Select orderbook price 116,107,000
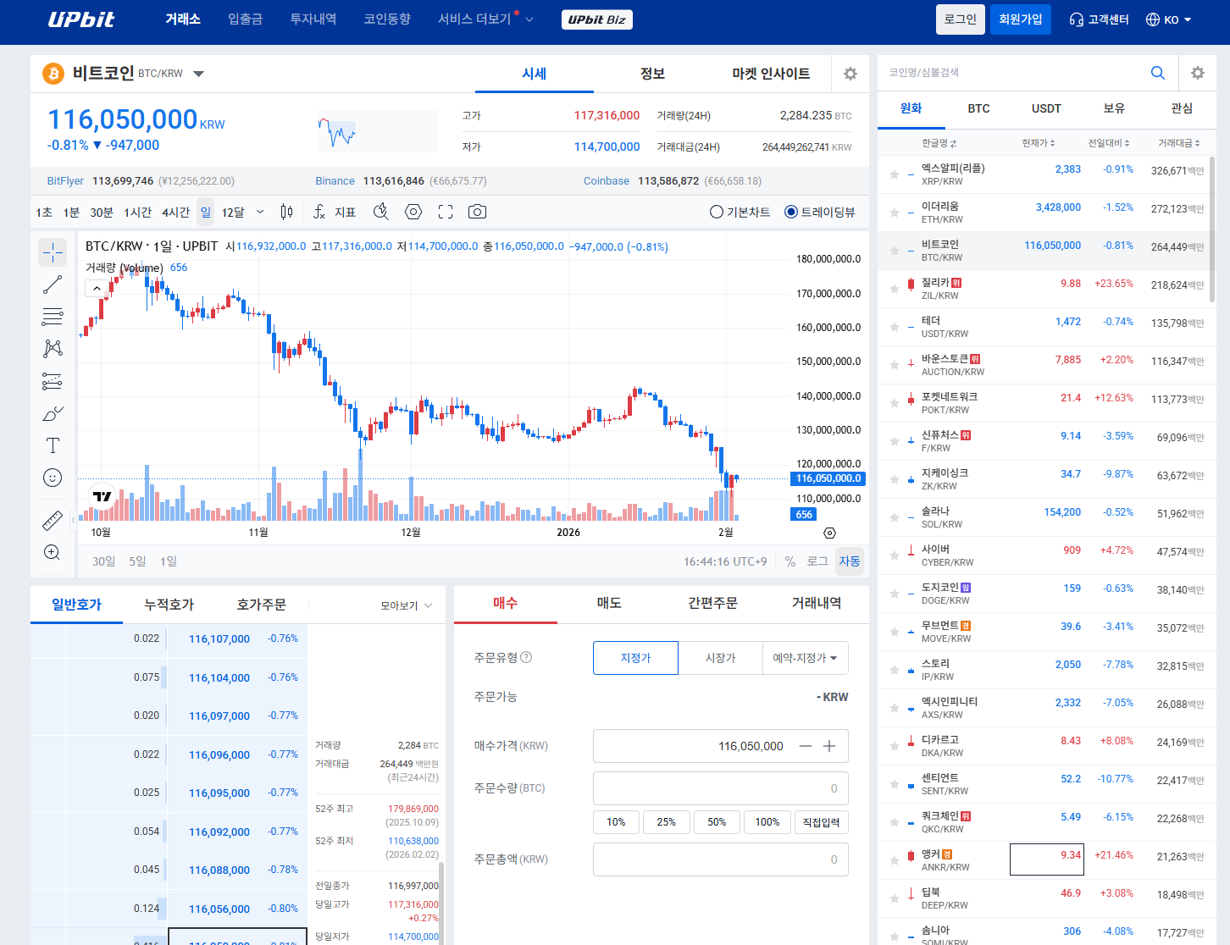Viewport: 1230px width, 945px height. coord(219,639)
